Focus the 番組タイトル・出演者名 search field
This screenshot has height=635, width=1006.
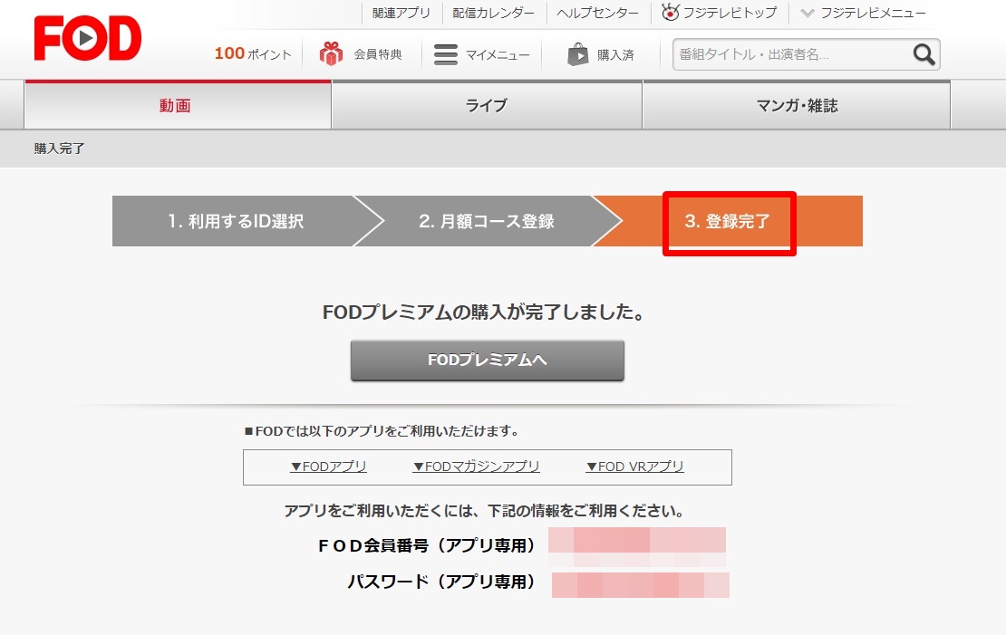tap(790, 54)
